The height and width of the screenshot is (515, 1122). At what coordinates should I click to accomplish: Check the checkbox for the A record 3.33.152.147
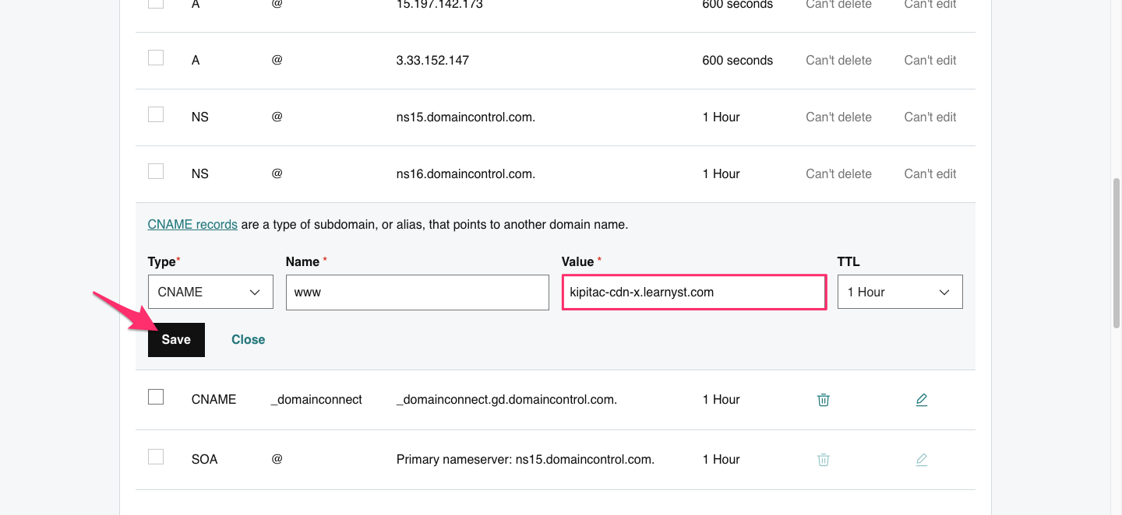click(155, 57)
